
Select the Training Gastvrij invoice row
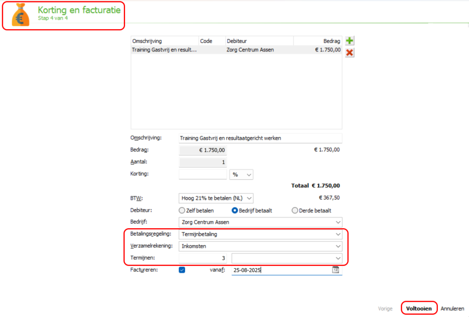coord(236,50)
